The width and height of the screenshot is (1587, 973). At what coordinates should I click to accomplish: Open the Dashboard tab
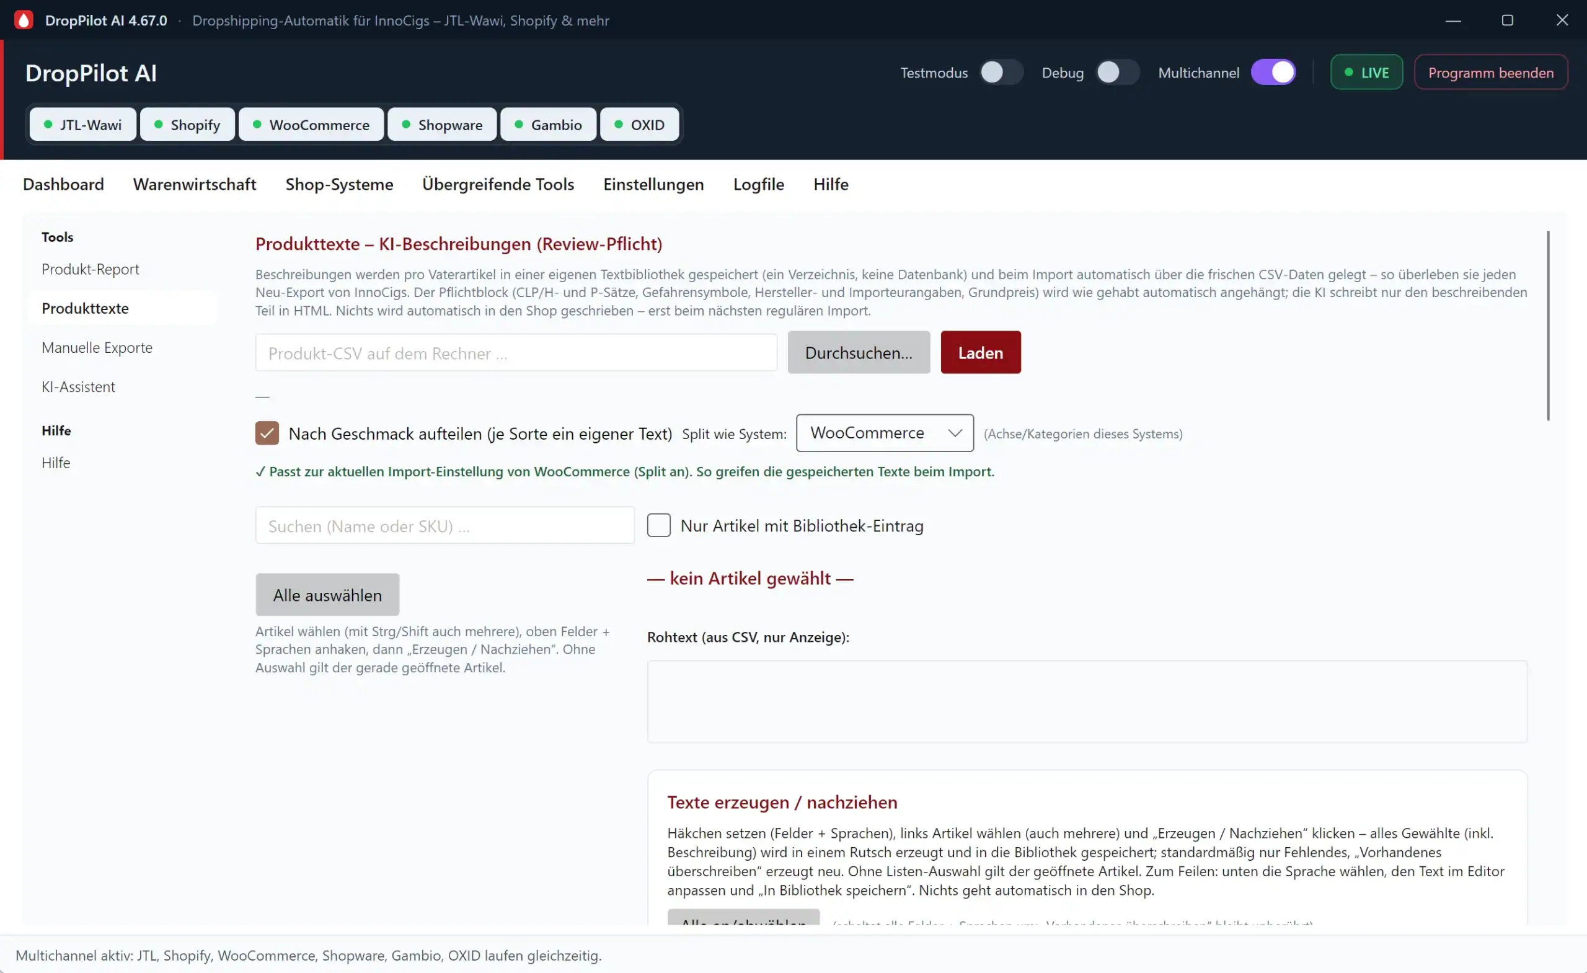coord(63,184)
